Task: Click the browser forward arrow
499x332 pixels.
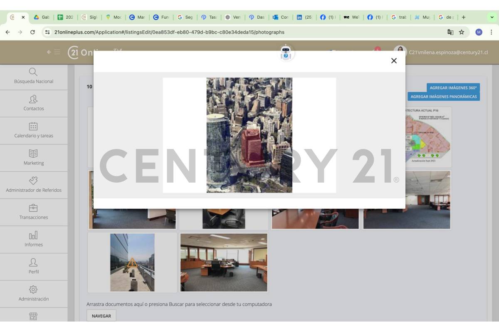Action: coord(20,32)
